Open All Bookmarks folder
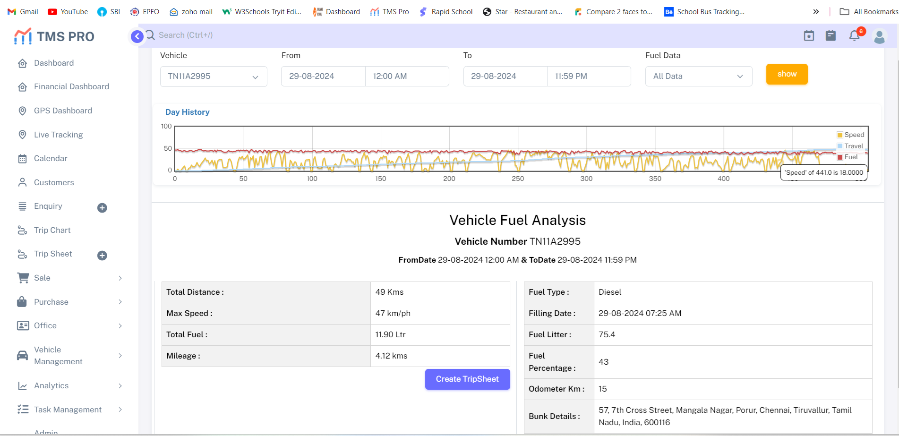 [x=868, y=11]
